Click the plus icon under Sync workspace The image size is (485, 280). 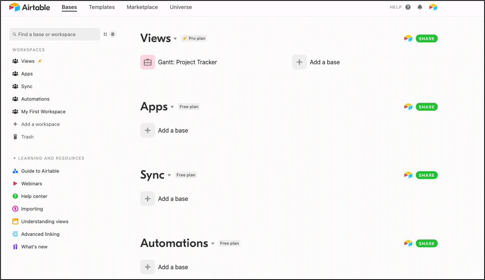[x=148, y=198]
